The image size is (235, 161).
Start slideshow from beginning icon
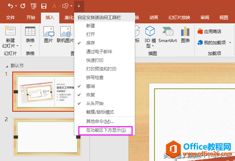[x=34, y=6]
